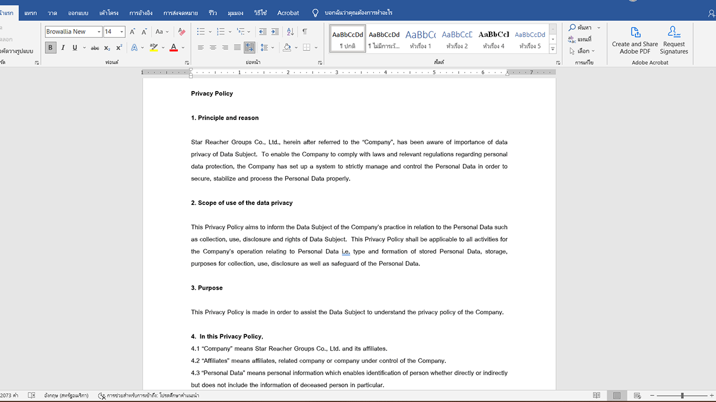The width and height of the screenshot is (716, 402).
Task: Click the center alignment icon
Action: 213,48
